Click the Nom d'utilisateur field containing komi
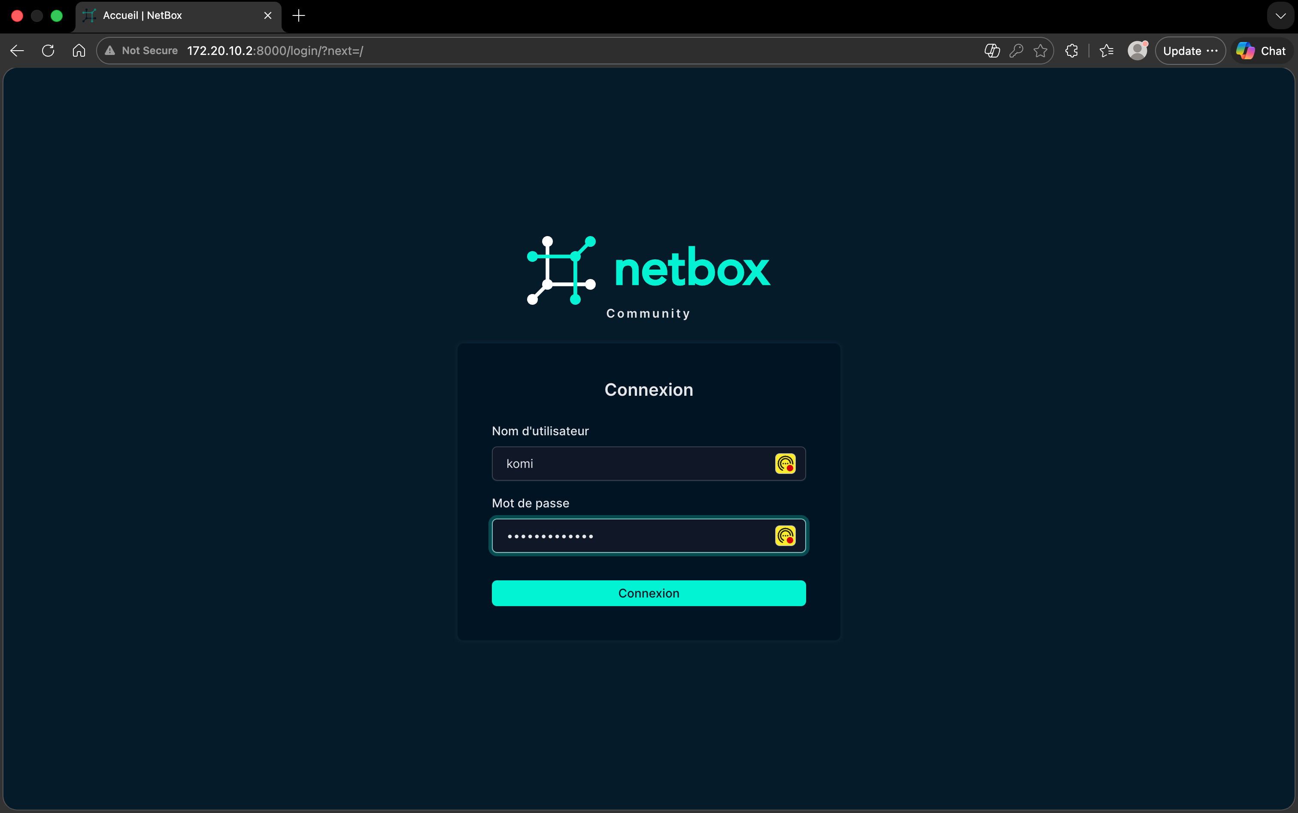 coord(649,464)
